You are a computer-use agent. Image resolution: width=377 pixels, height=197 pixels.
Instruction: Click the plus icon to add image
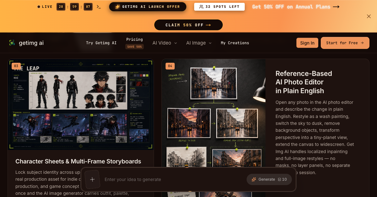(x=92, y=179)
